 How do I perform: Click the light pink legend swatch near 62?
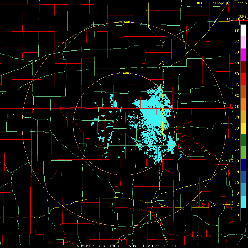243,42
